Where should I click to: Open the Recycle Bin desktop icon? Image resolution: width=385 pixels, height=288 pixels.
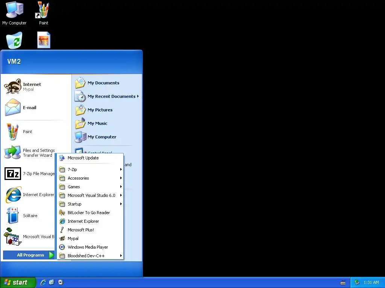[14, 40]
